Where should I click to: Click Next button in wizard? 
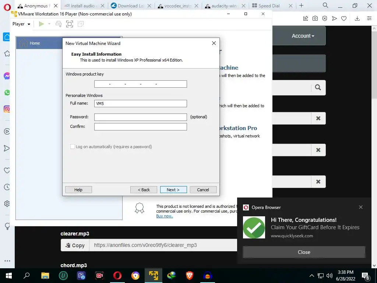click(173, 190)
